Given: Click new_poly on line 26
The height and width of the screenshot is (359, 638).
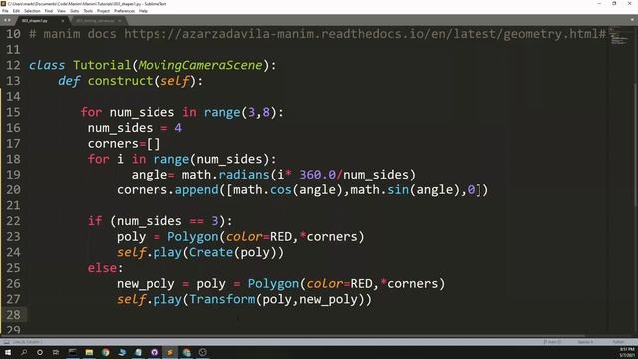Looking at the screenshot, I should point(146,284).
